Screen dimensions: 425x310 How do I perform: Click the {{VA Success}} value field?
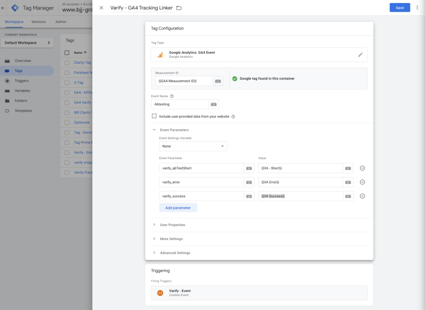pos(300,196)
